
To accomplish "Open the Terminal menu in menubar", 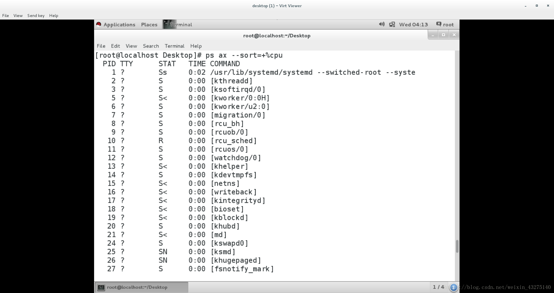I will (175, 46).
